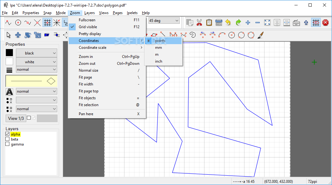Click the white fill color swatch
The width and height of the screenshot is (332, 185).
[9, 62]
